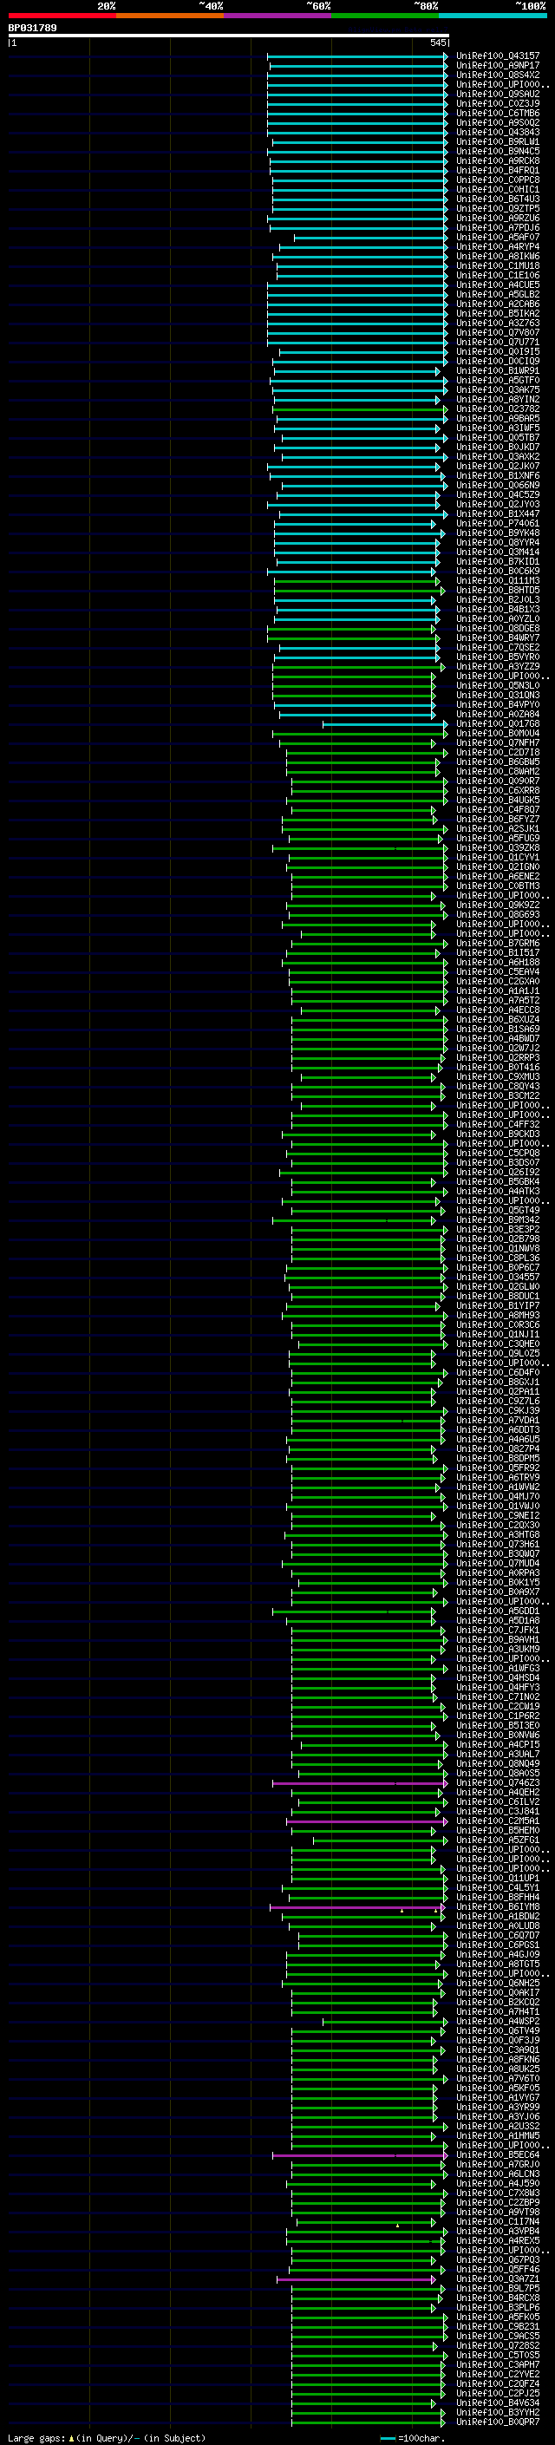The width and height of the screenshot is (555, 2445).
Task: Open UniRef100_A4WSP2 entry
Action: [x=498, y=2022]
